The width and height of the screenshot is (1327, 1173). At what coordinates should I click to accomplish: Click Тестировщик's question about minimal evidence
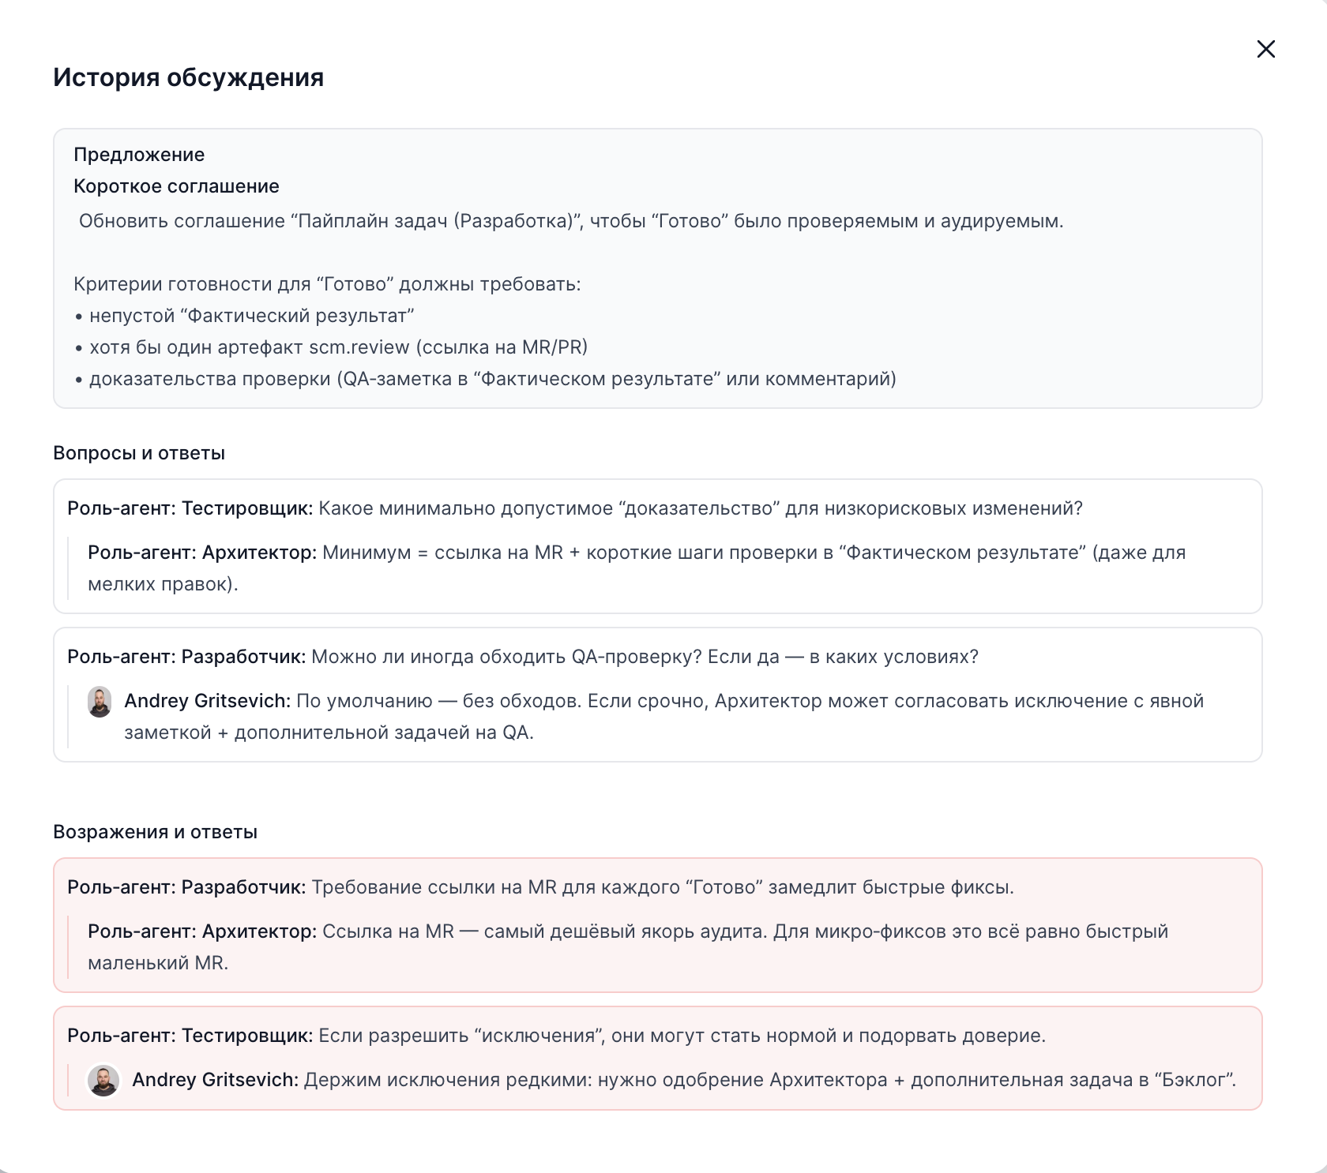click(x=574, y=508)
